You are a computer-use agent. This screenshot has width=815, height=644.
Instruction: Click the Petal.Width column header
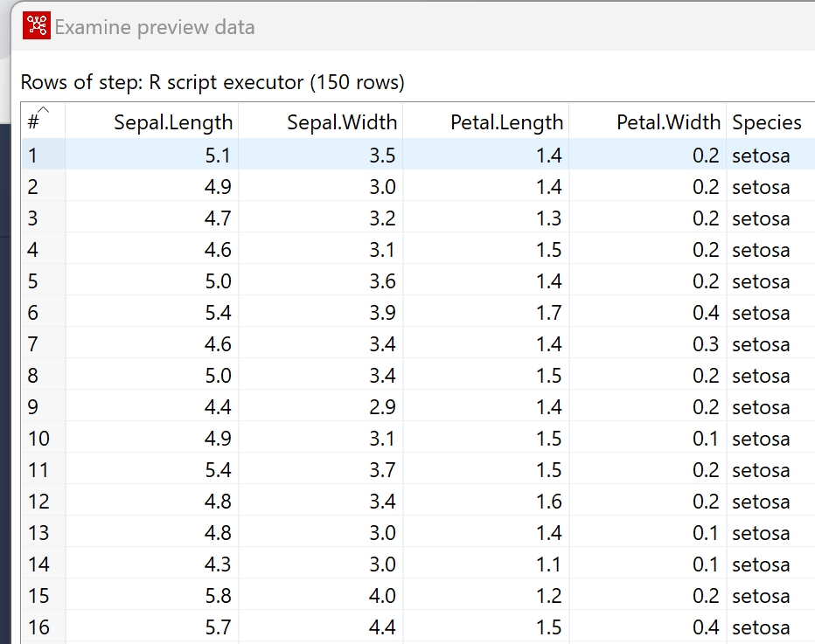668,122
